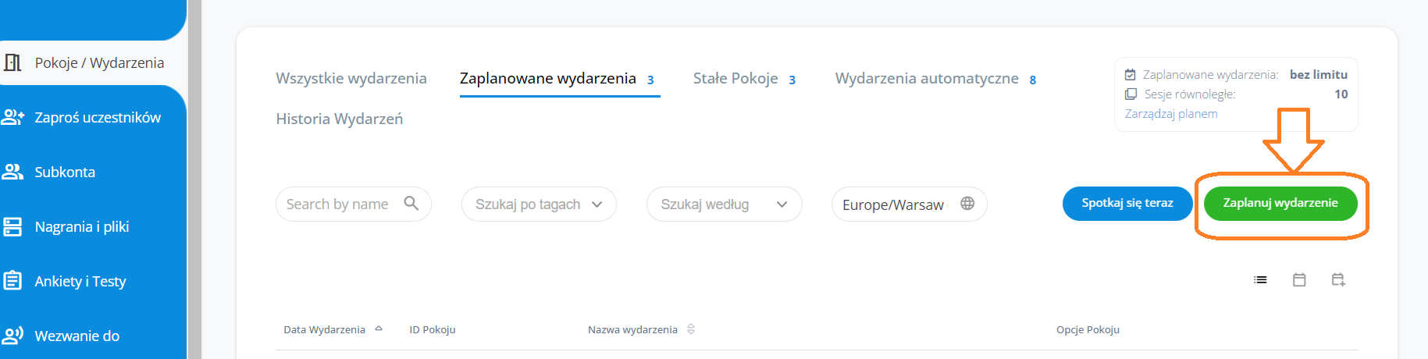Viewport: 1428px width, 359px height.
Task: Click the globe icon in the timezone field
Action: coord(967,204)
